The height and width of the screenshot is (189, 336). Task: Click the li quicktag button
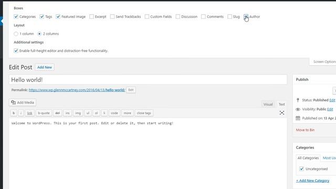(x=104, y=113)
